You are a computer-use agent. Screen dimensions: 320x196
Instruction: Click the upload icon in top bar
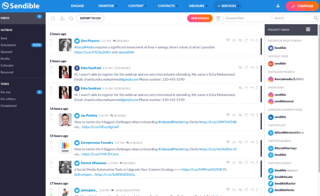point(278,6)
